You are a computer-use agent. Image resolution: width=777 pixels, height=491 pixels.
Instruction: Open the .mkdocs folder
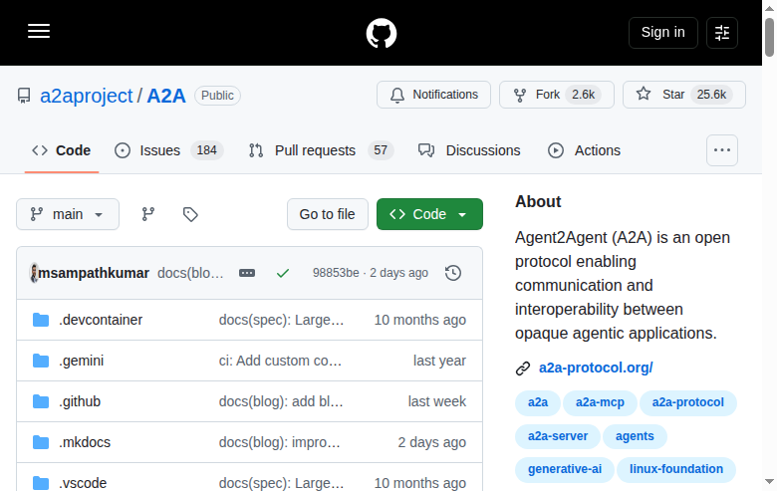click(85, 442)
